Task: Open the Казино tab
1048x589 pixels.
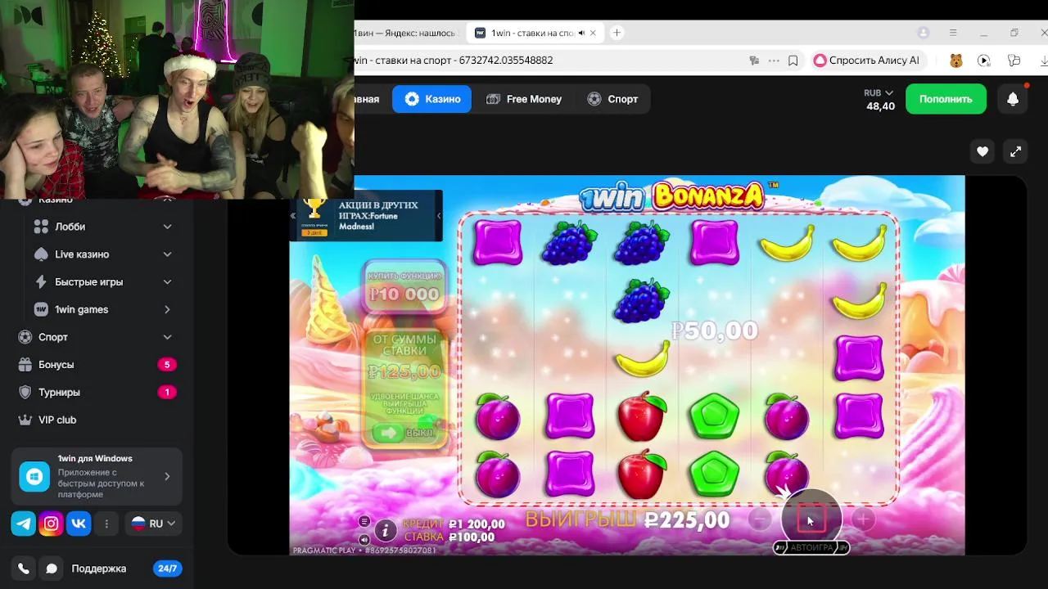Action: (x=431, y=99)
